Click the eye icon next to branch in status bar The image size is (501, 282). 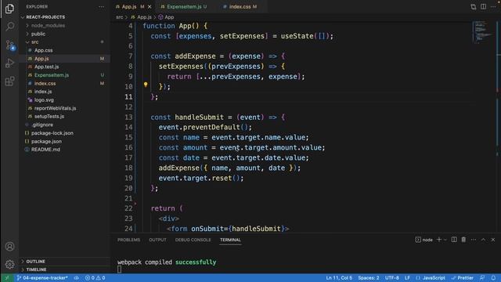tap(77, 278)
